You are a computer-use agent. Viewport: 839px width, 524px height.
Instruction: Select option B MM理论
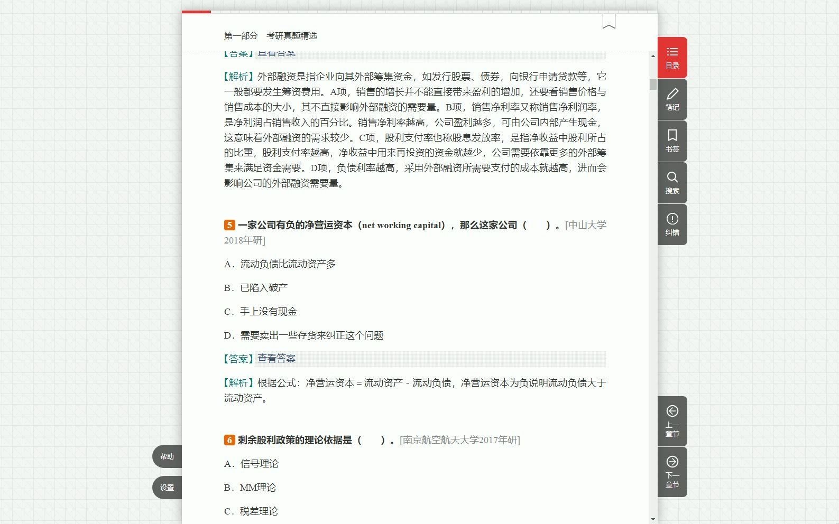(250, 488)
